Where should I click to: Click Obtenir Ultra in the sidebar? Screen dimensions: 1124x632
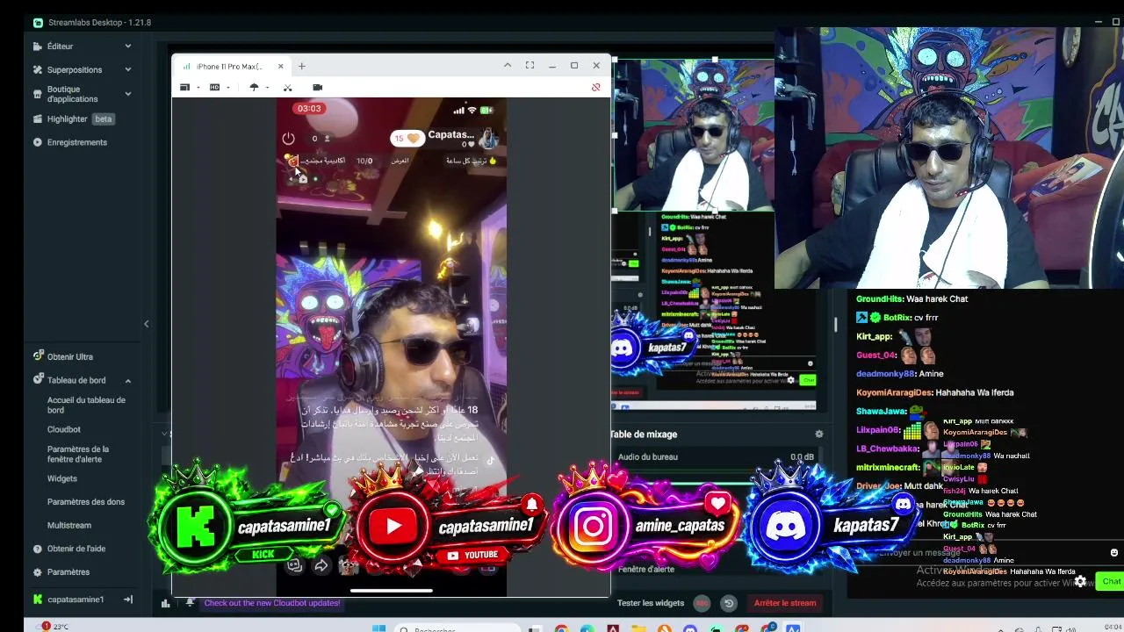(x=70, y=356)
